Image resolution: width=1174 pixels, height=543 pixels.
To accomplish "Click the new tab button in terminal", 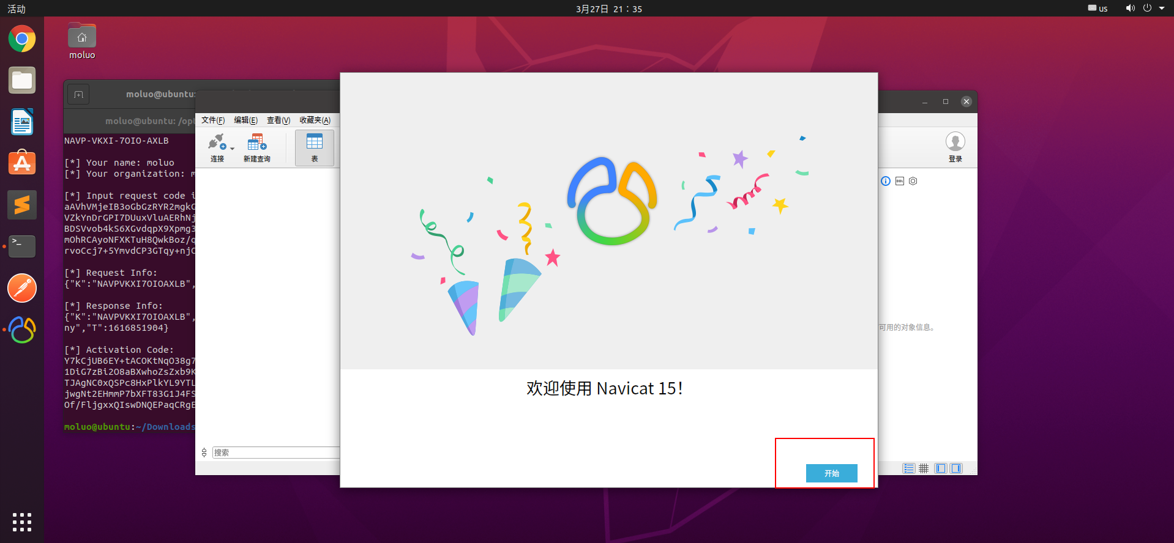I will coord(78,94).
